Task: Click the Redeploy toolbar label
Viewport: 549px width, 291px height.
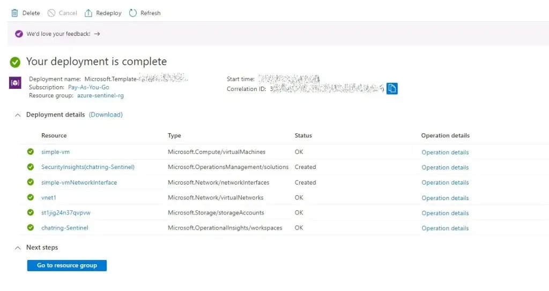Action: pyautogui.click(x=108, y=13)
